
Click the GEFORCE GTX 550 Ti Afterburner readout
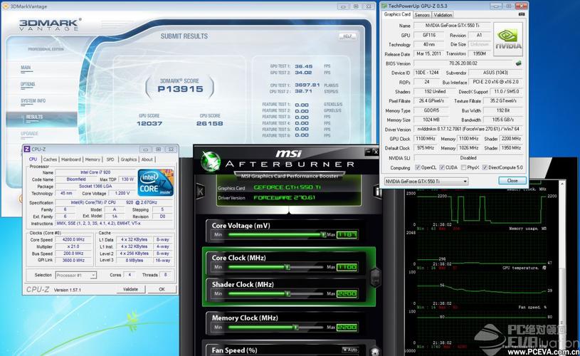(x=288, y=188)
